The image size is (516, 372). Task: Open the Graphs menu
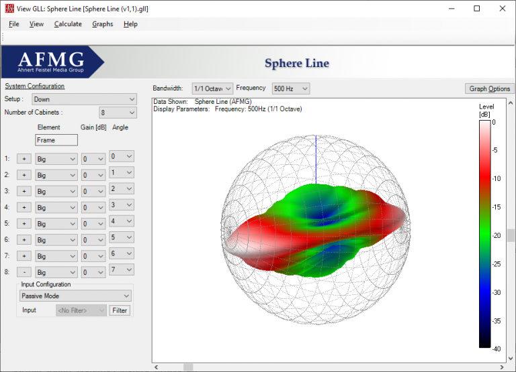point(103,24)
